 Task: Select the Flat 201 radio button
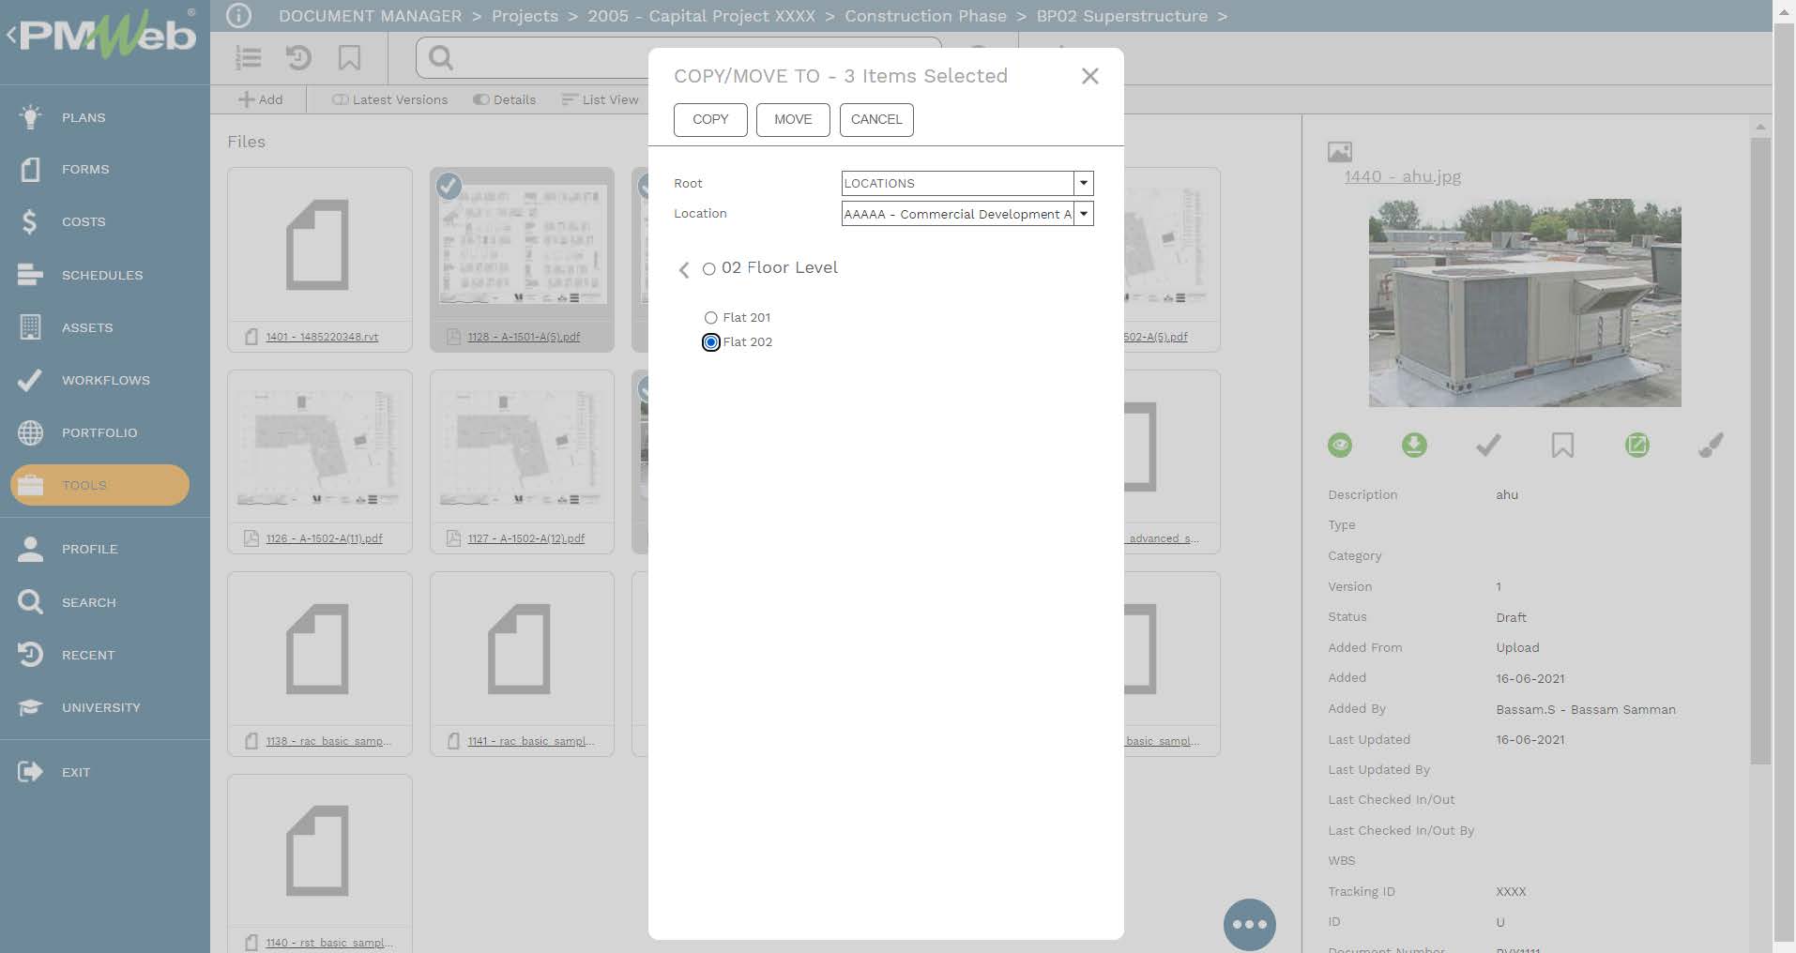[710, 318]
